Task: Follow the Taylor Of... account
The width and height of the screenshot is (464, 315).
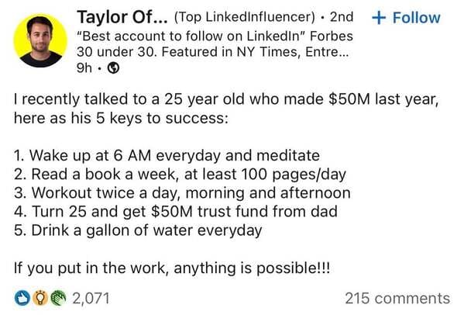Action: (406, 18)
